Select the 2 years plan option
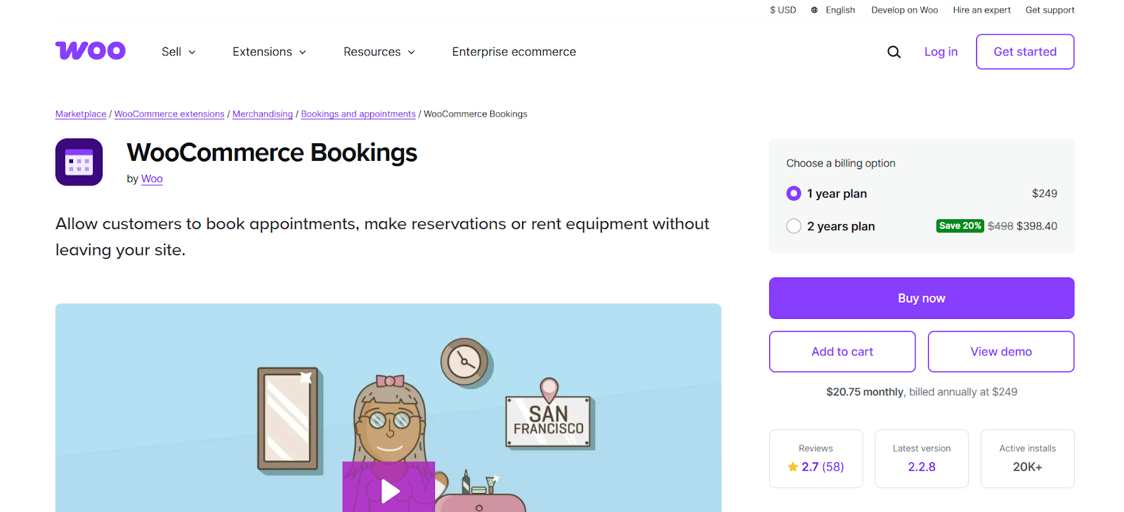The width and height of the screenshot is (1124, 512). 794,226
